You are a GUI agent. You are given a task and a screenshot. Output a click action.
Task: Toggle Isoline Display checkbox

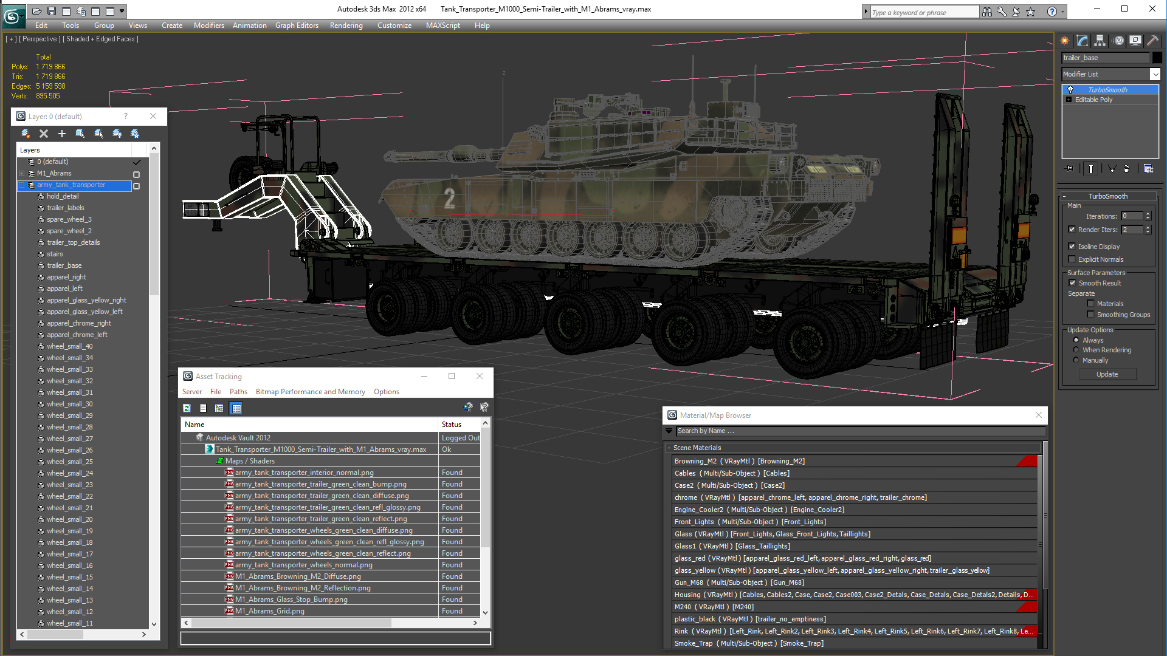tap(1072, 247)
